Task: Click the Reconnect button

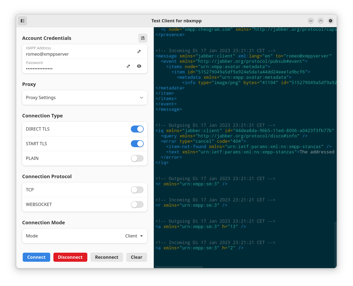Action: click(x=107, y=257)
